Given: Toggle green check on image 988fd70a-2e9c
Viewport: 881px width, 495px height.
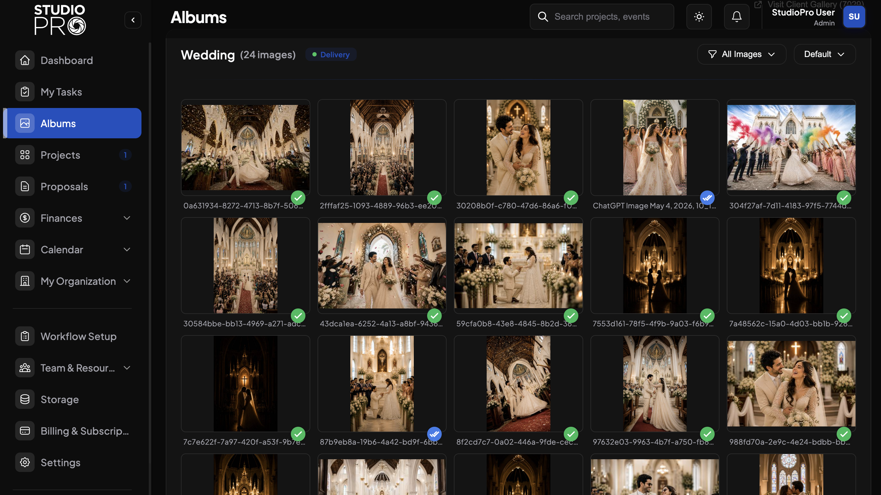Looking at the screenshot, I should (x=844, y=434).
